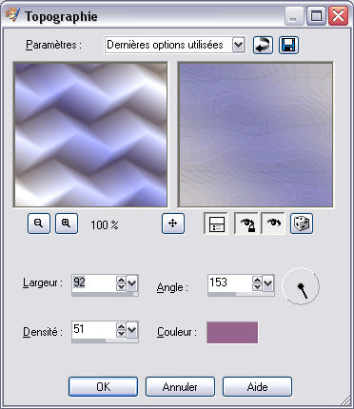Toggle the show/hide previews panel button
The height and width of the screenshot is (409, 354).
click(216, 224)
